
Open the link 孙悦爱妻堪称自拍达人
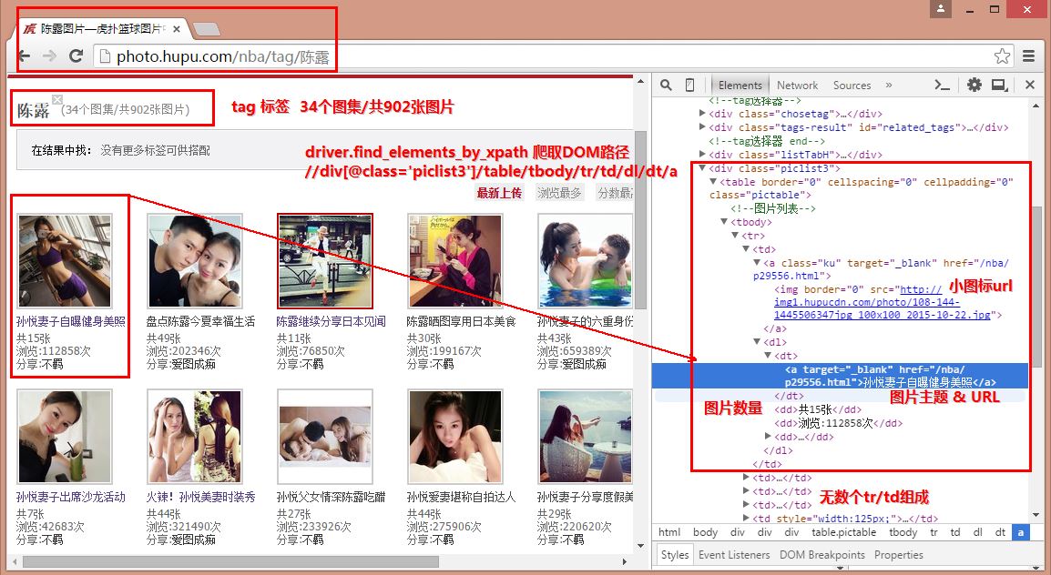pyautogui.click(x=461, y=497)
